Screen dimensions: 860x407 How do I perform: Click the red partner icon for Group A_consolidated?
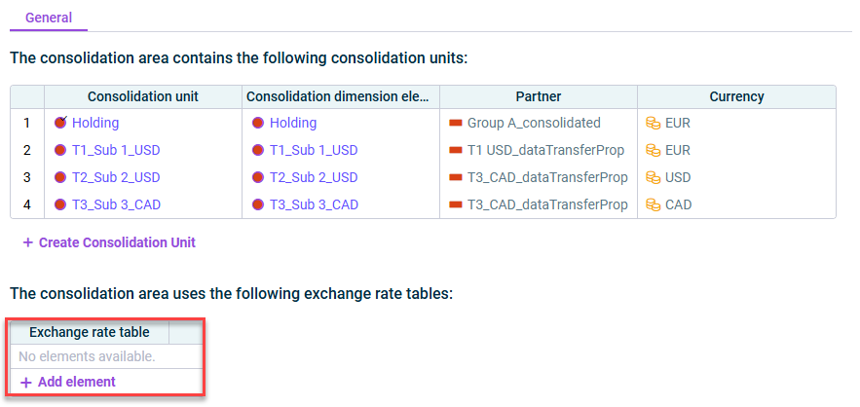455,123
